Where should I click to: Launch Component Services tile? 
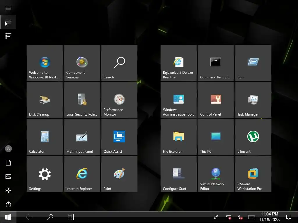(x=82, y=63)
